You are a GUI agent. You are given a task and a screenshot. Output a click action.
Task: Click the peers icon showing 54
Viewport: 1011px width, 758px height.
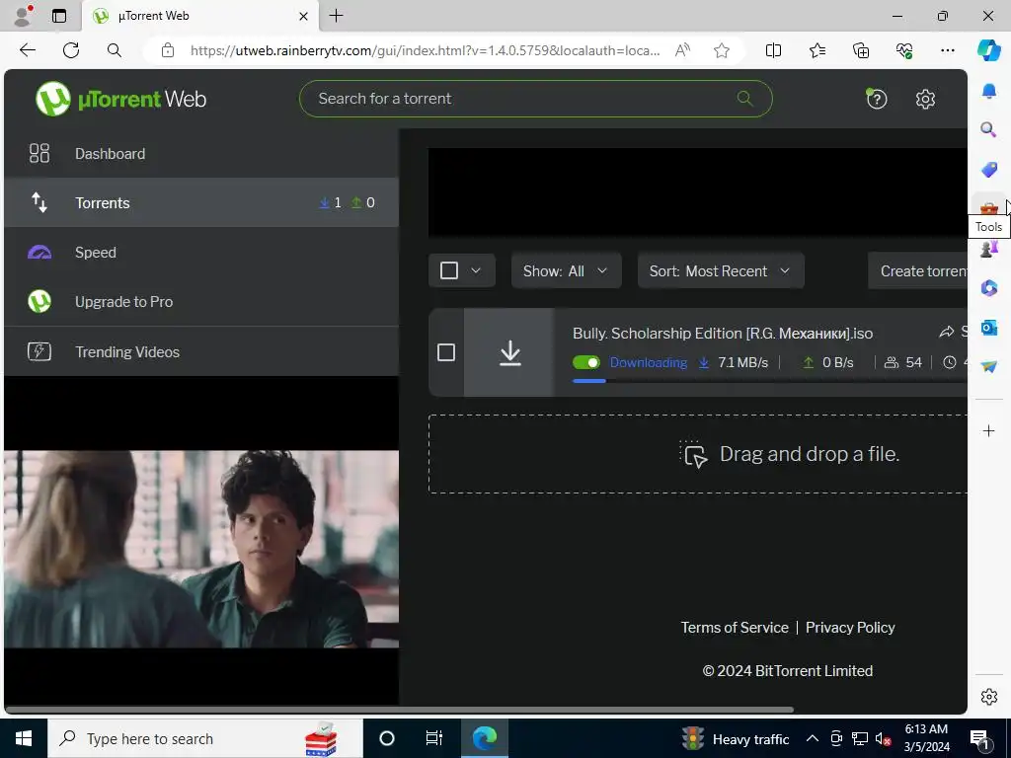[892, 362]
